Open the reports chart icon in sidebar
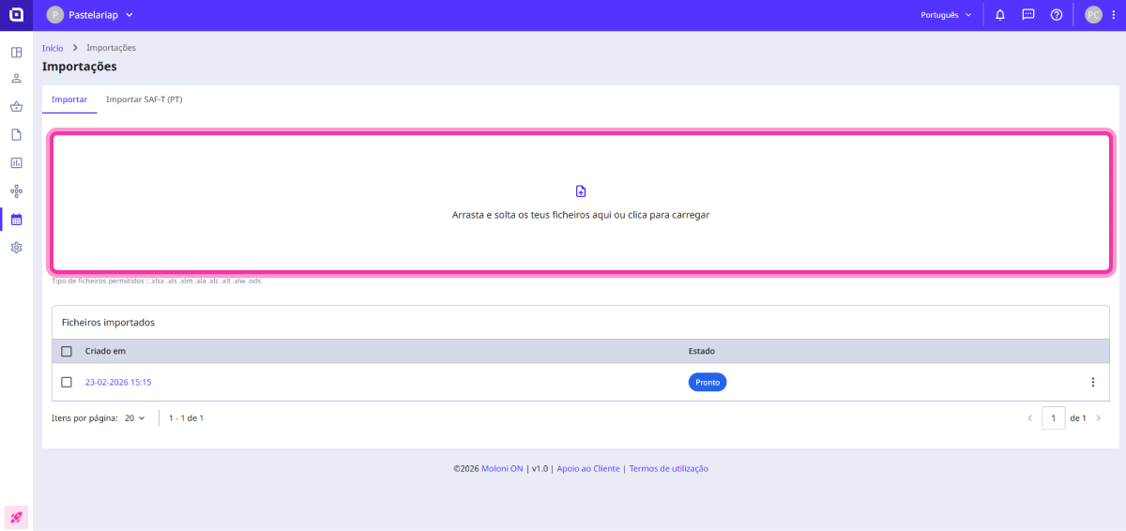 [16, 163]
